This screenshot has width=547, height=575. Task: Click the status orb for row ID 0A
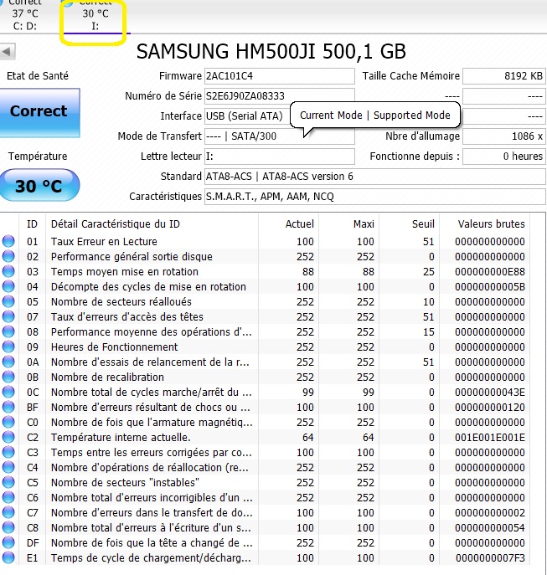coord(8,362)
